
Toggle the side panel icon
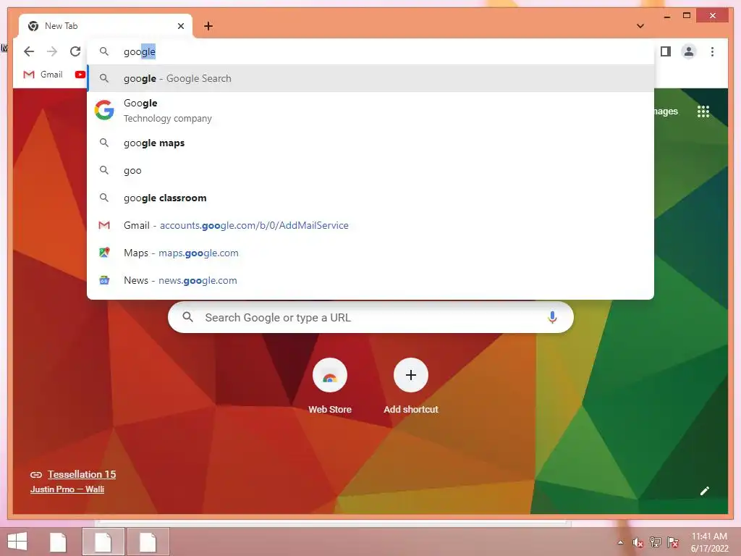[x=666, y=51]
